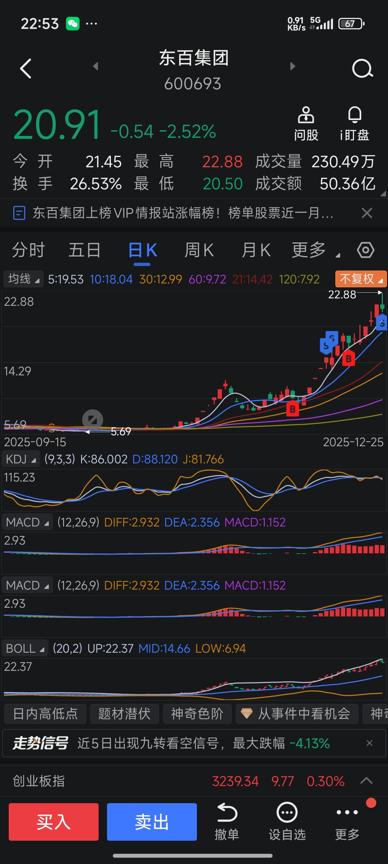Switch to the 五日 tab
Image resolution: width=388 pixels, height=864 pixels.
point(85,250)
